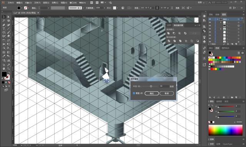The height and width of the screenshot is (147, 246).
Task: Select the Type tool
Action: pos(4,29)
